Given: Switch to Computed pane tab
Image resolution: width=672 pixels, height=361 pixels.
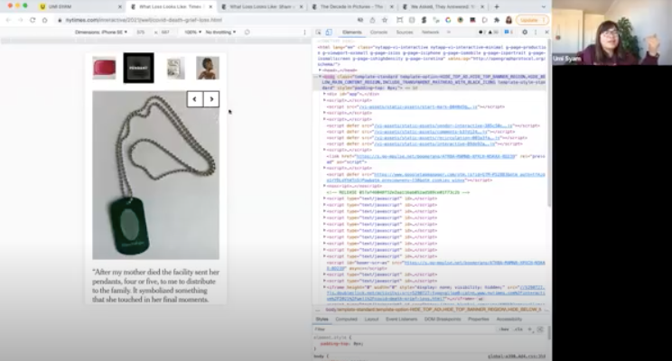Looking at the screenshot, I should point(346,319).
